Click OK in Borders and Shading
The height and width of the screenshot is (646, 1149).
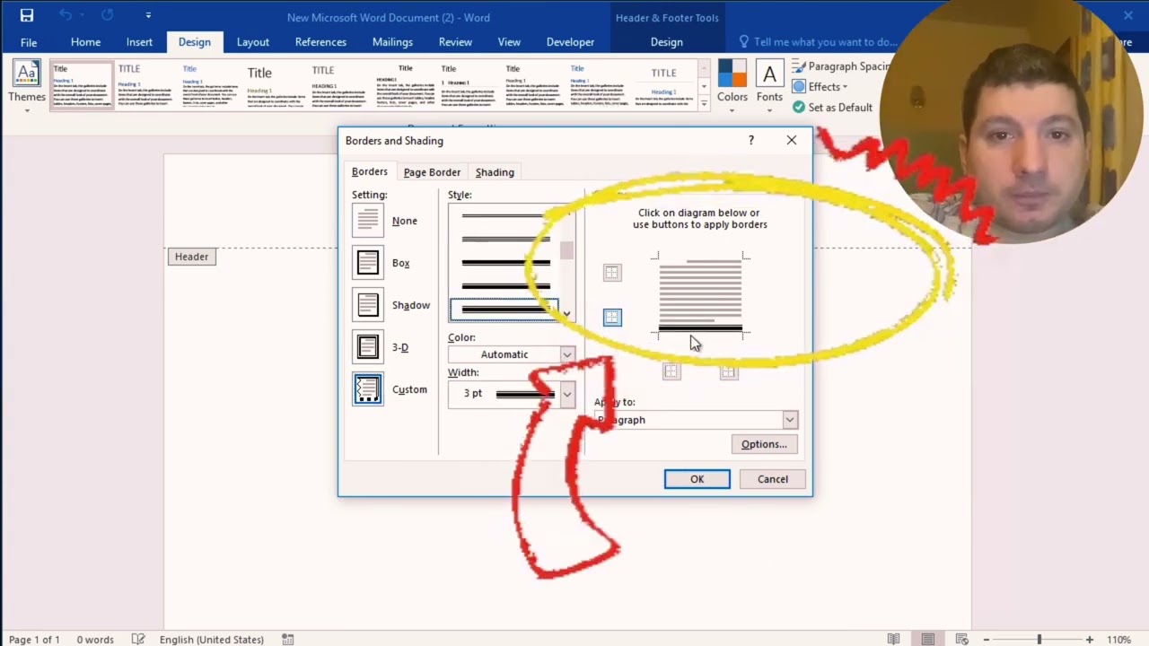point(697,479)
